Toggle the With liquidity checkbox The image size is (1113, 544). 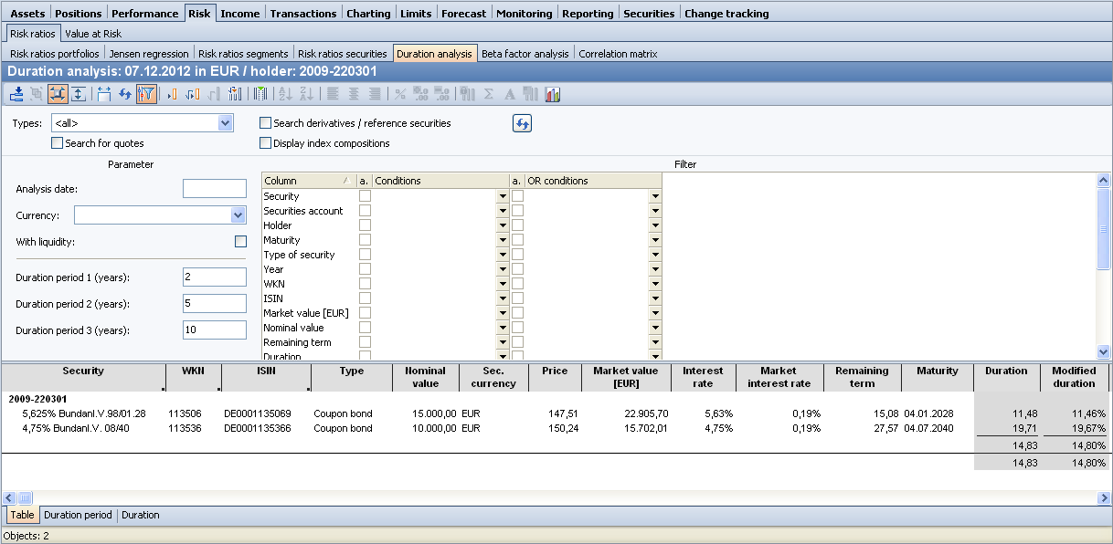point(240,242)
